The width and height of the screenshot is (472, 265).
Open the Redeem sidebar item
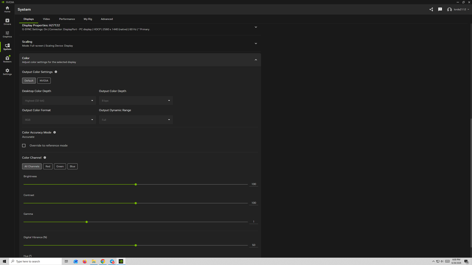pyautogui.click(x=7, y=59)
